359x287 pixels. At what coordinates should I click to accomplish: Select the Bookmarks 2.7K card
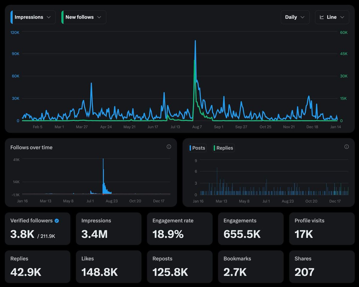pos(251,267)
